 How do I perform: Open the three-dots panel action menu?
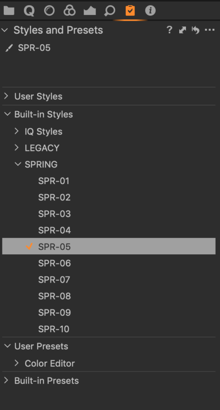tap(209, 30)
